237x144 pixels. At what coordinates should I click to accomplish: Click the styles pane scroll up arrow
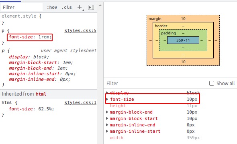[x=100, y=6]
